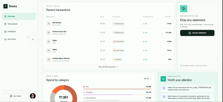
Task: Select the MD Dilshad merchant name
Action: pos(57,23)
